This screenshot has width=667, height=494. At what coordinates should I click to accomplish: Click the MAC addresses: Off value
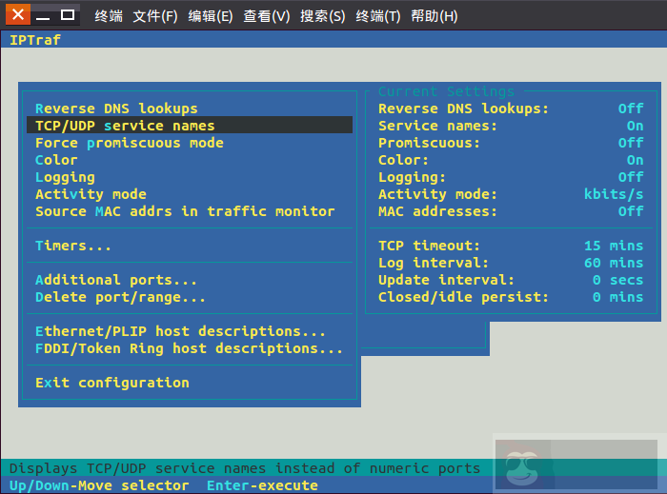[x=631, y=211]
